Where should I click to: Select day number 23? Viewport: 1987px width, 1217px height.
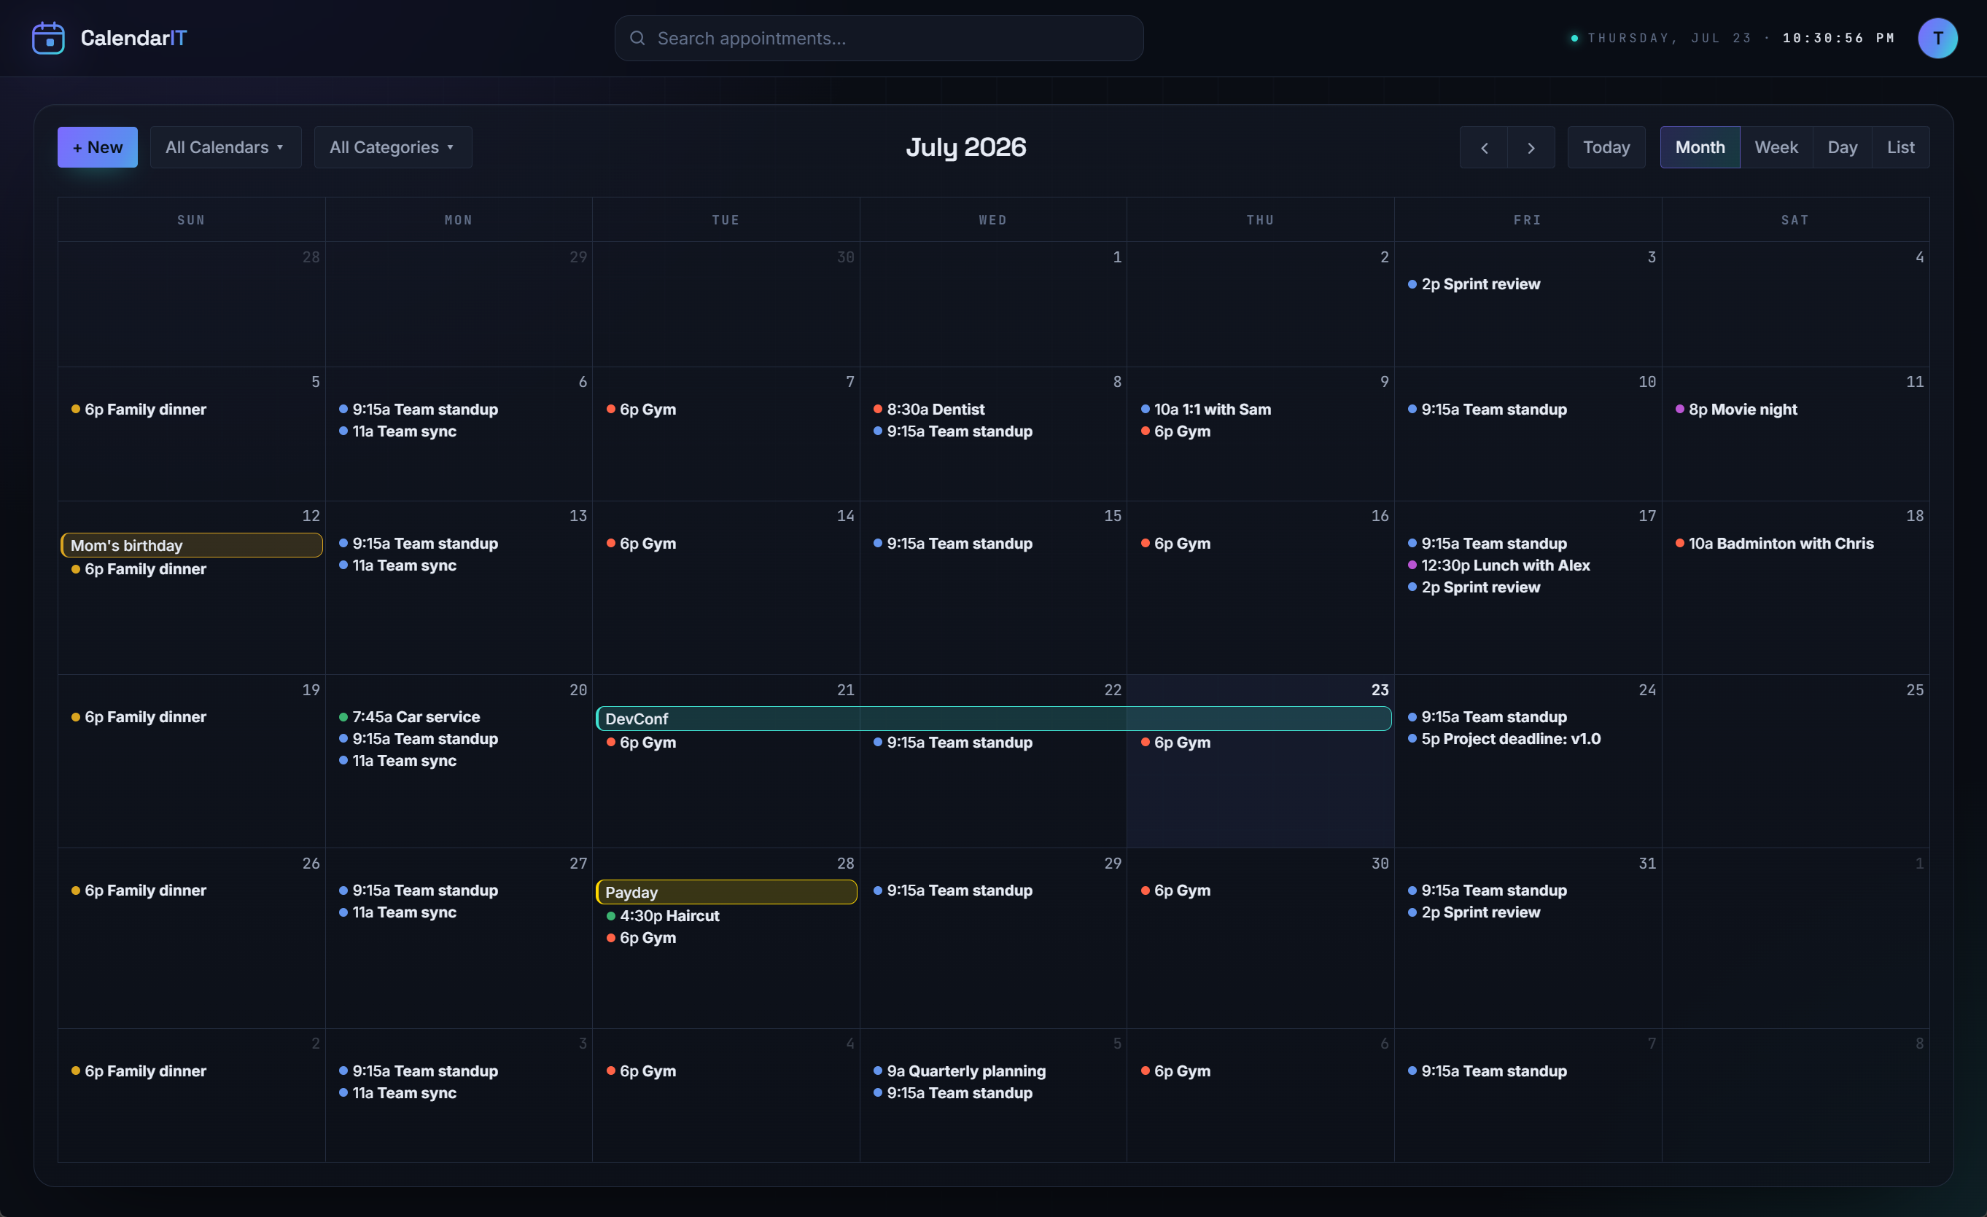pyautogui.click(x=1380, y=690)
